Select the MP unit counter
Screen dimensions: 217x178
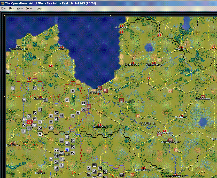coord(35,119)
